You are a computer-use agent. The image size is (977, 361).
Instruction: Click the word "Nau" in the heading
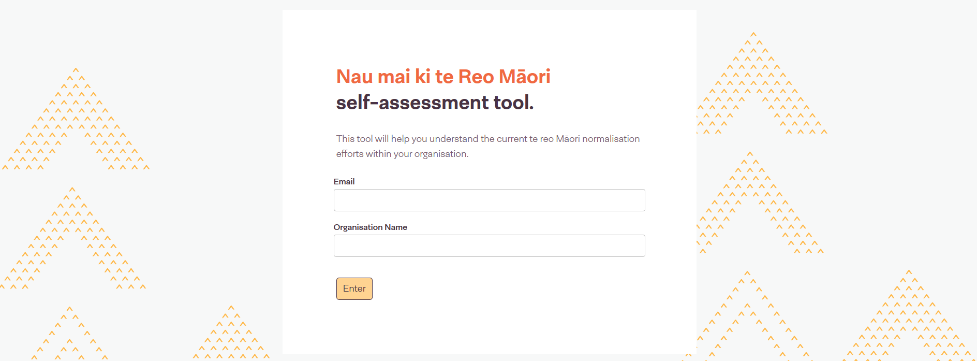[354, 77]
